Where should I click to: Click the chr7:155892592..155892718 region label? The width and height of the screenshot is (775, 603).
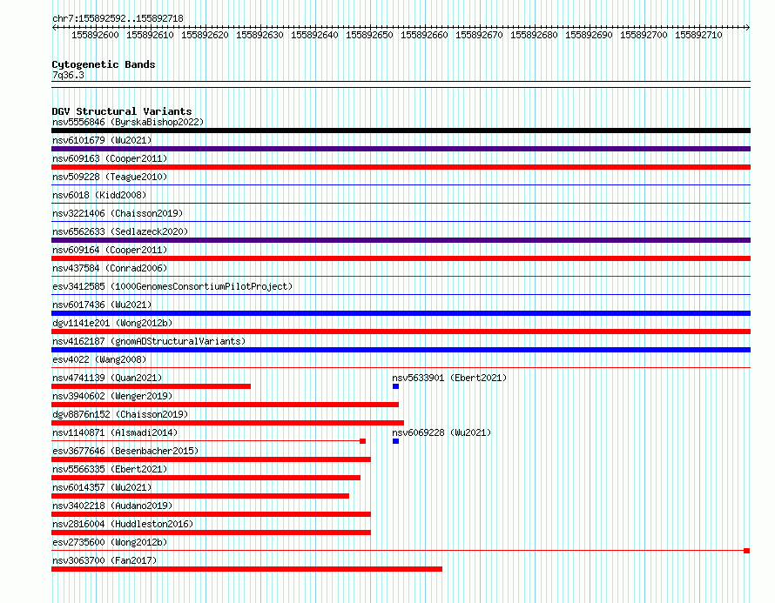point(118,18)
